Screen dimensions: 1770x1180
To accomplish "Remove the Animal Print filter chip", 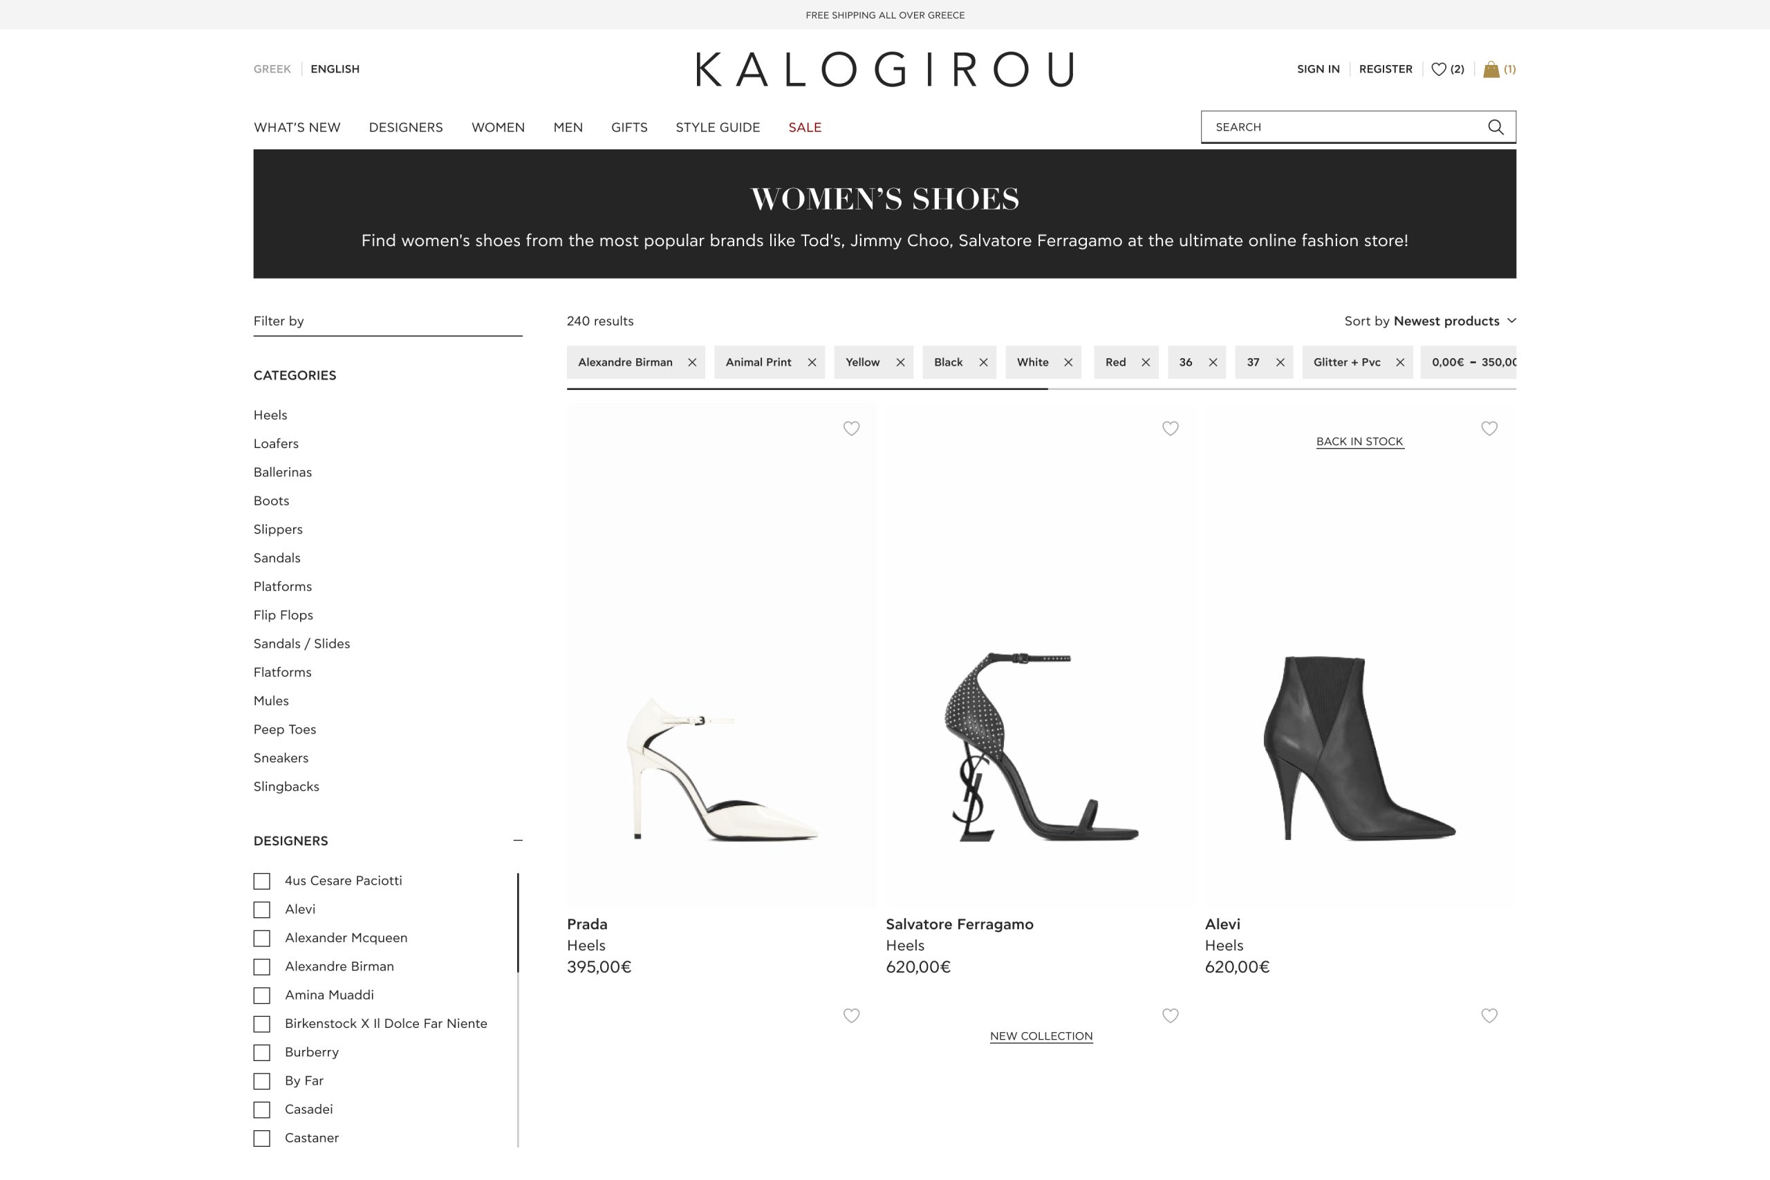I will pyautogui.click(x=812, y=363).
